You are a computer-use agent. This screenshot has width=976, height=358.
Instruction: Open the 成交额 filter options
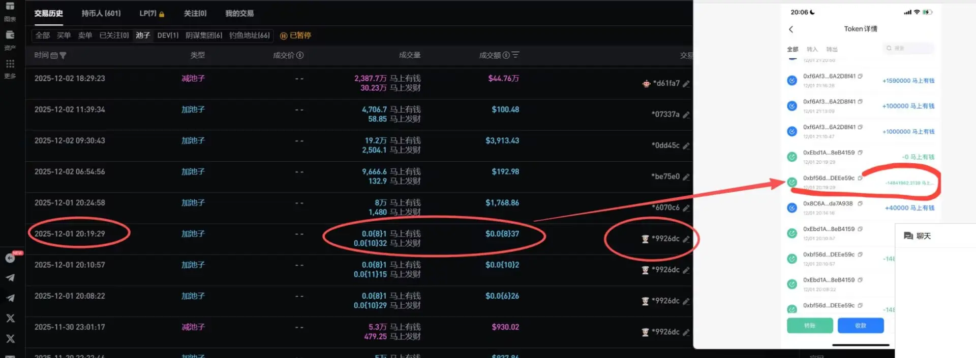515,55
